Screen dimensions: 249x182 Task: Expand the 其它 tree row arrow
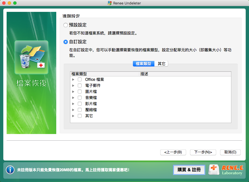(73, 116)
